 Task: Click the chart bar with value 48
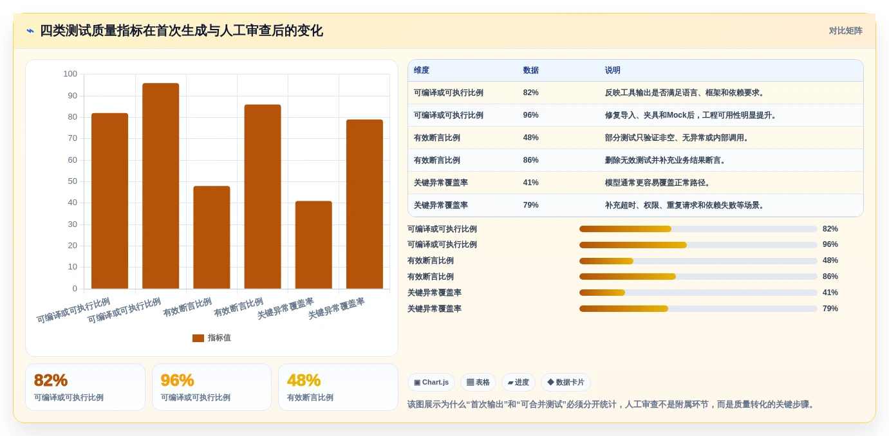tap(211, 237)
